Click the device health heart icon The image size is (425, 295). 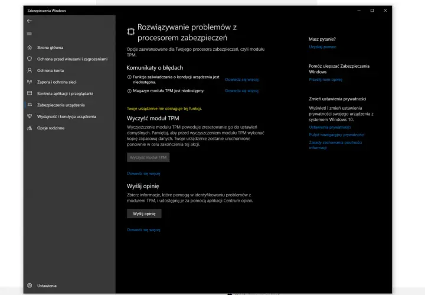[x=30, y=116]
